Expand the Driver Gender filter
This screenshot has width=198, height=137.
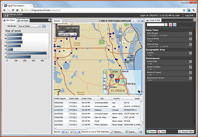click(190, 67)
